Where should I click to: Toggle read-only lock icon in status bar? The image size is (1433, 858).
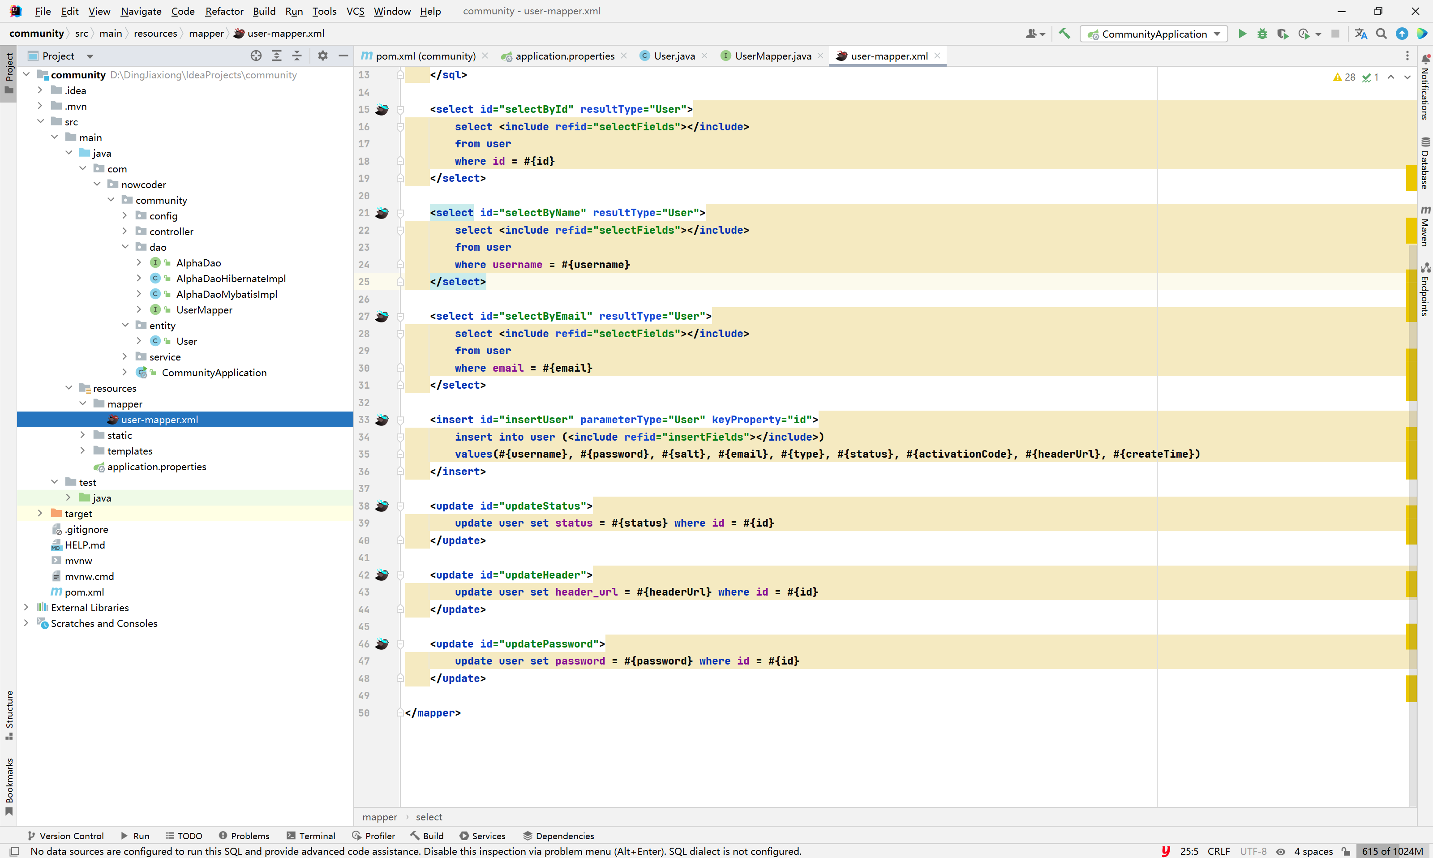tap(1346, 851)
